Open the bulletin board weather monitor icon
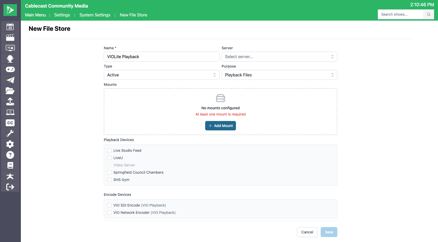438x242 pixels. 10,48
